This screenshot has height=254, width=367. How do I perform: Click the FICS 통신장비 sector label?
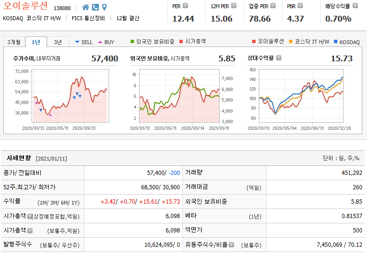88,18
